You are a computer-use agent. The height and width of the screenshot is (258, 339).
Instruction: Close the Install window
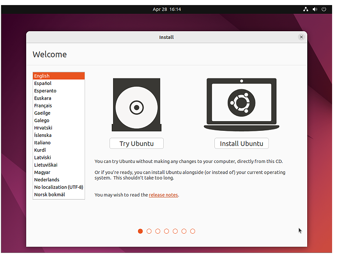click(x=301, y=37)
